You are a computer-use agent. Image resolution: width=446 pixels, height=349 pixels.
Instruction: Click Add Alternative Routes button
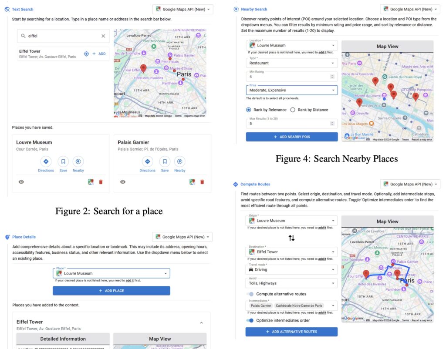pyautogui.click(x=291, y=332)
